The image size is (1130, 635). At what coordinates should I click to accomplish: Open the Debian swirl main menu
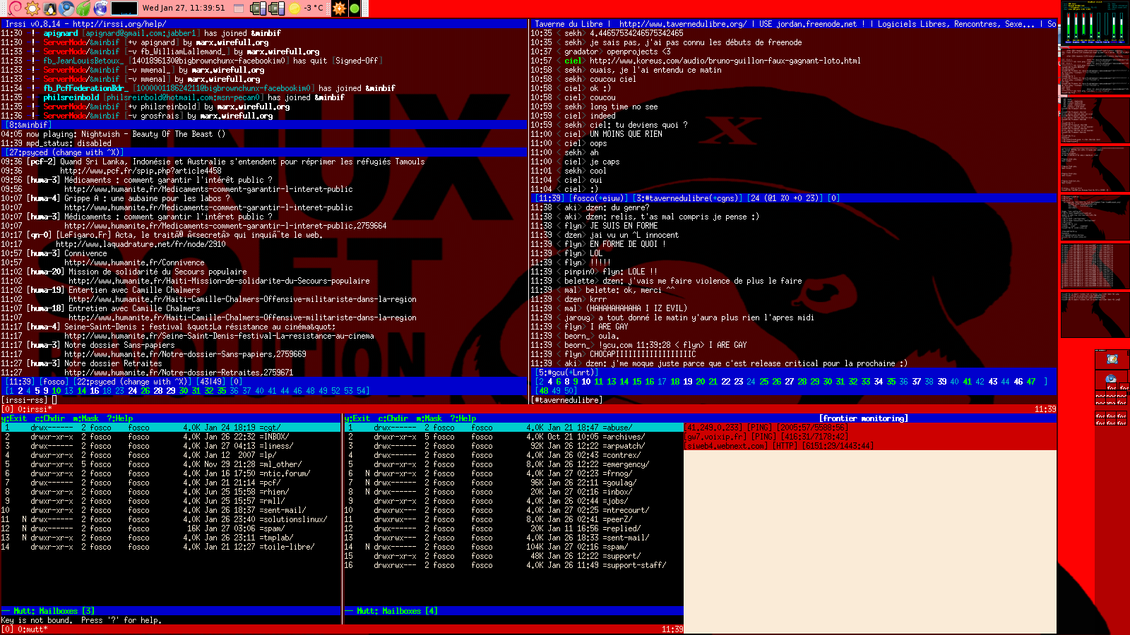(15, 8)
